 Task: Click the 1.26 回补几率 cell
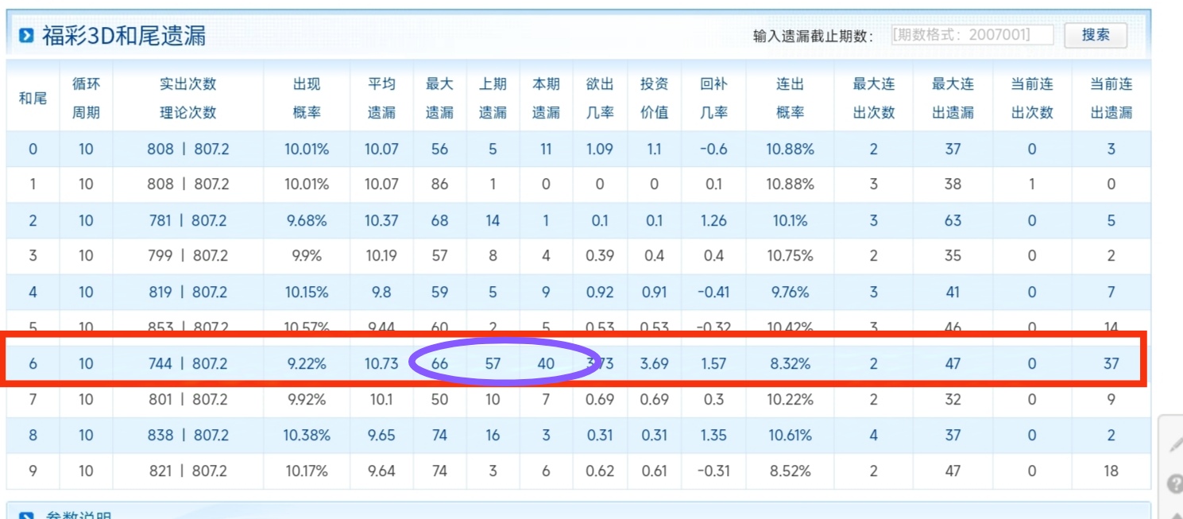(713, 220)
